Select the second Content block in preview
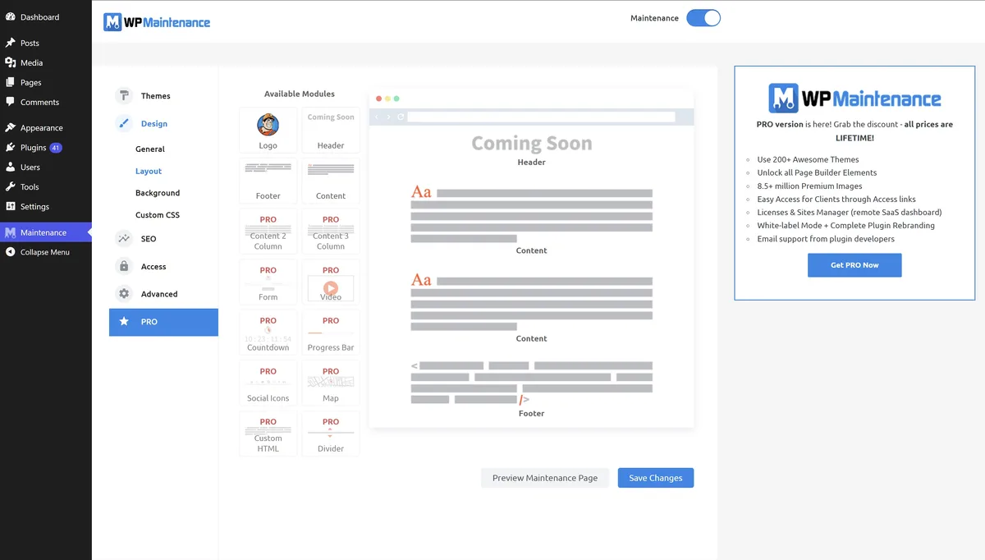 [531, 307]
